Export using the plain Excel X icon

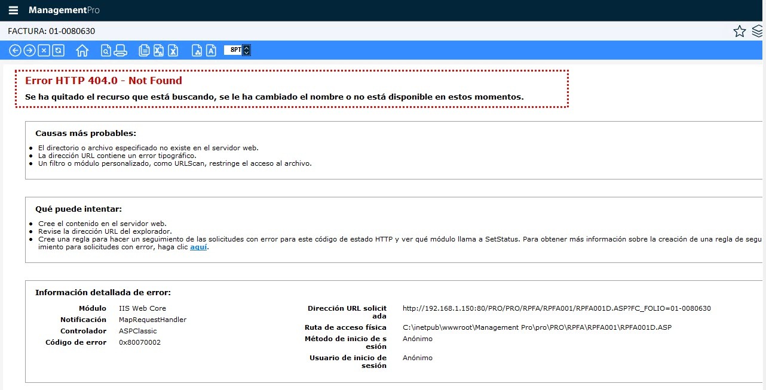pyautogui.click(x=173, y=51)
